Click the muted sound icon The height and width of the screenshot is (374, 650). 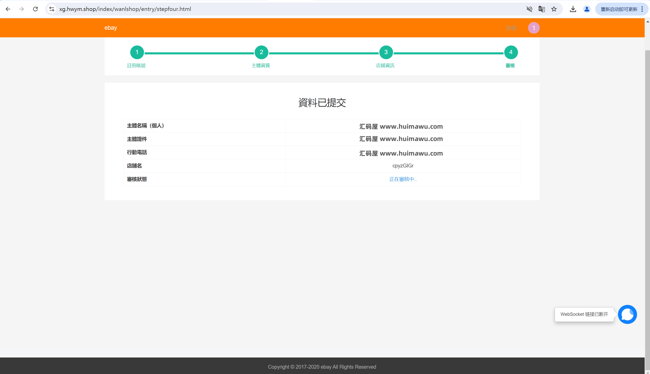[529, 9]
